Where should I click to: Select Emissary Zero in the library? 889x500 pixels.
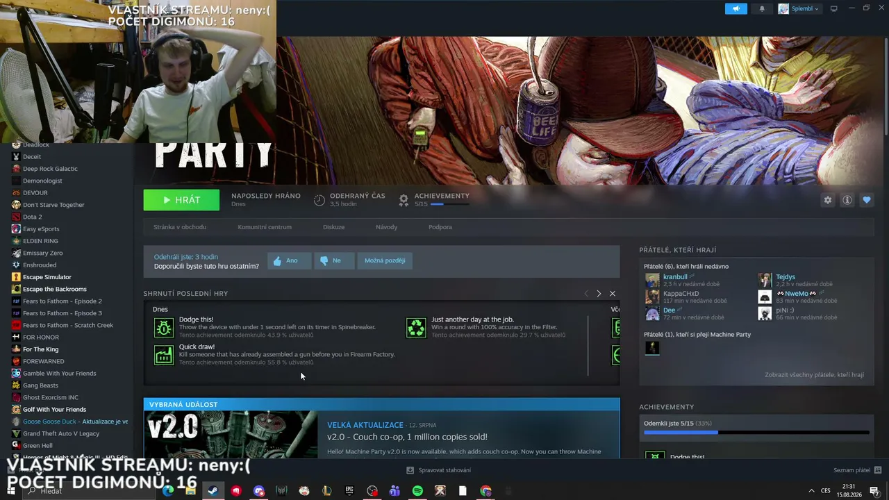point(43,253)
